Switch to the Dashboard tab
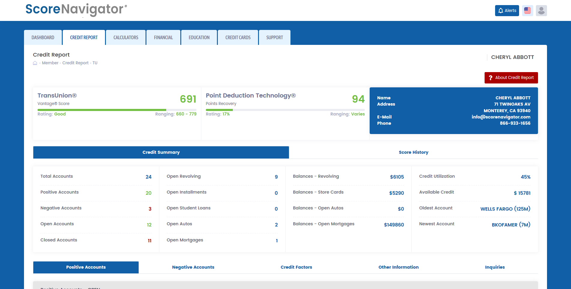Screen dimensions: 571x289 [43, 37]
